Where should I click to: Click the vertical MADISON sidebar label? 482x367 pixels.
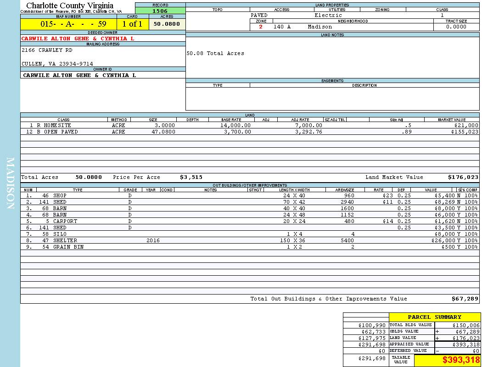pos(10,183)
